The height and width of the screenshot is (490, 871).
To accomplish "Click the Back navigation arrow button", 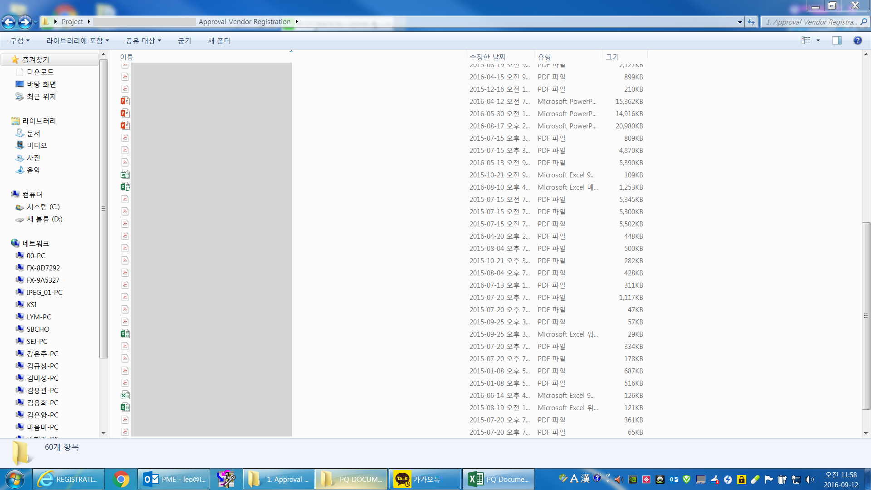I will [9, 22].
